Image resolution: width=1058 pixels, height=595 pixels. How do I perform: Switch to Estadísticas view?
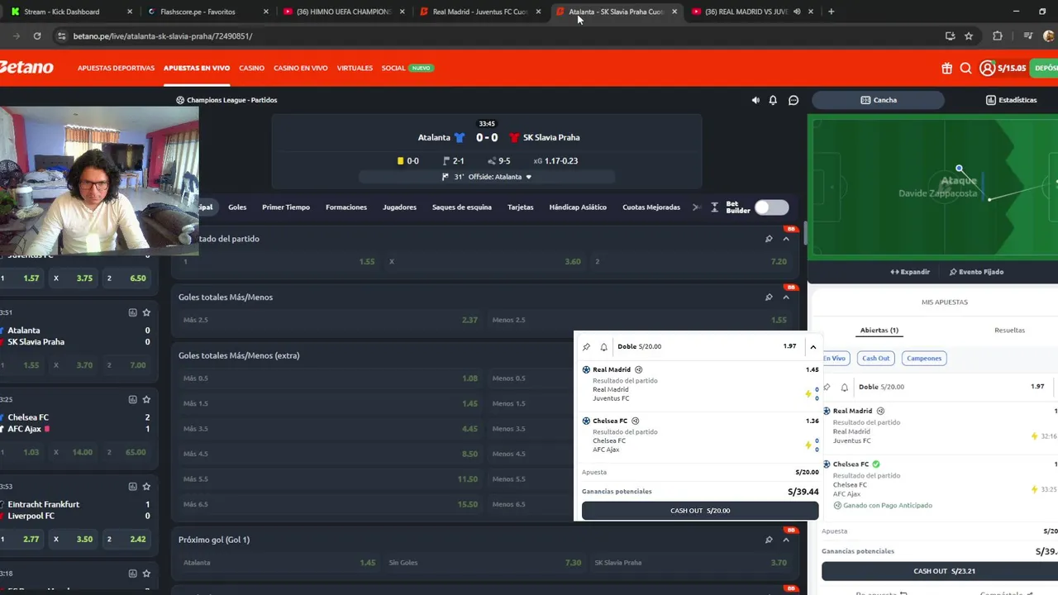point(1011,100)
